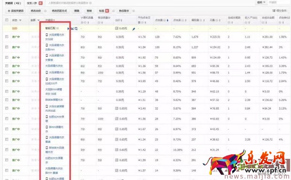Click 抢位助手 button
Image resolution: width=291 pixels, height=180 pixels.
click(x=124, y=11)
